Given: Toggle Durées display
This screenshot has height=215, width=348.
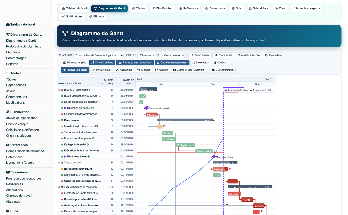Looking at the screenshot, I should coord(220,63).
